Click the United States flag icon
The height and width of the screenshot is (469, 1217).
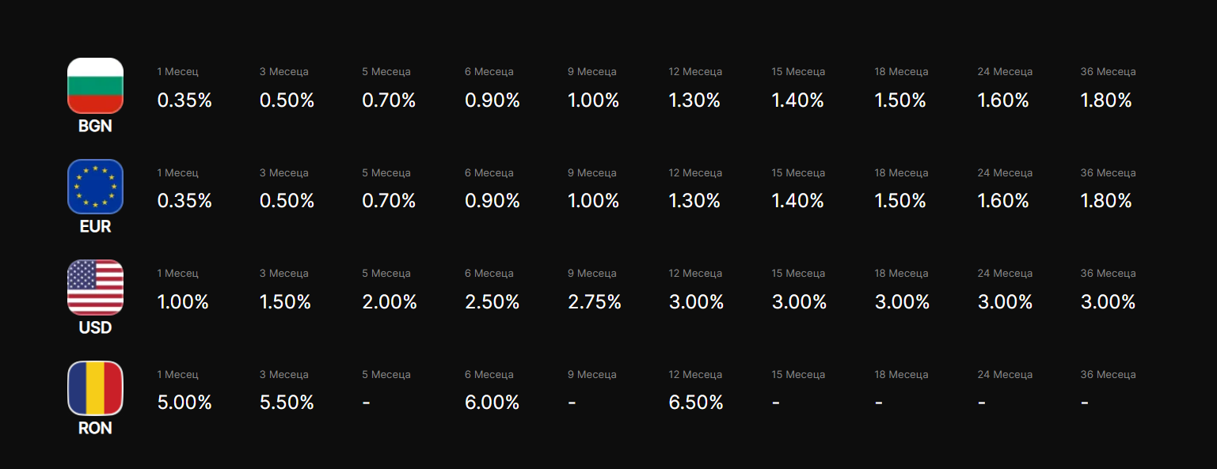pyautogui.click(x=95, y=287)
